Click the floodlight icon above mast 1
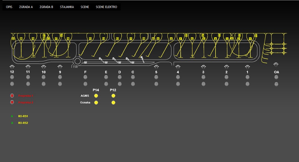This screenshot has height=162, width=299. (247, 67)
